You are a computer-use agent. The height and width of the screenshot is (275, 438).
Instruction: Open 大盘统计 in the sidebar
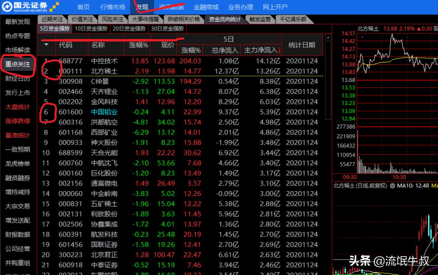click(x=18, y=107)
